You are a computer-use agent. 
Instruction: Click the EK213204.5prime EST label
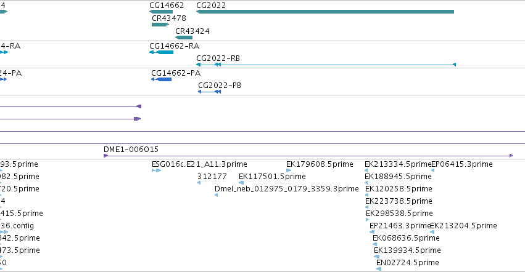pyautogui.click(x=464, y=226)
